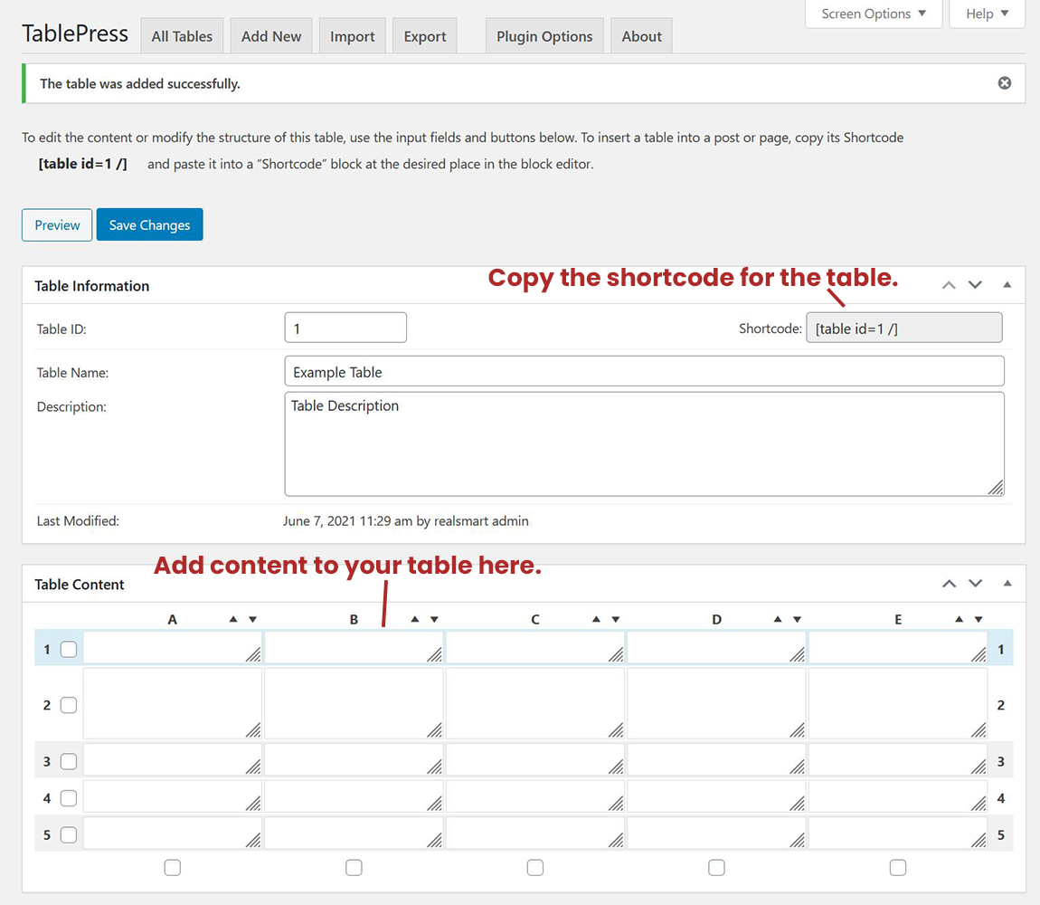Screen dimensions: 1040x905
Task: Dismiss the table added success notice
Action: [1004, 83]
